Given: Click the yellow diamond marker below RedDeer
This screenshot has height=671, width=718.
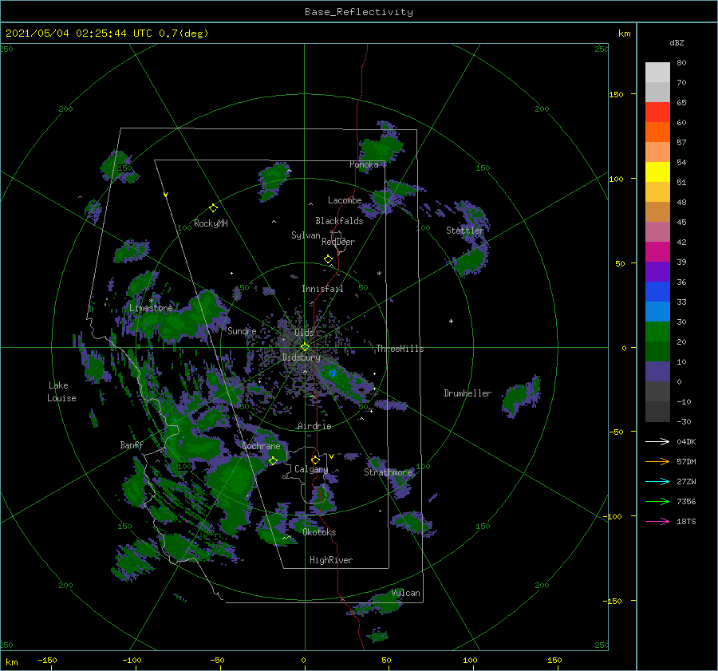Looking at the screenshot, I should [x=328, y=259].
